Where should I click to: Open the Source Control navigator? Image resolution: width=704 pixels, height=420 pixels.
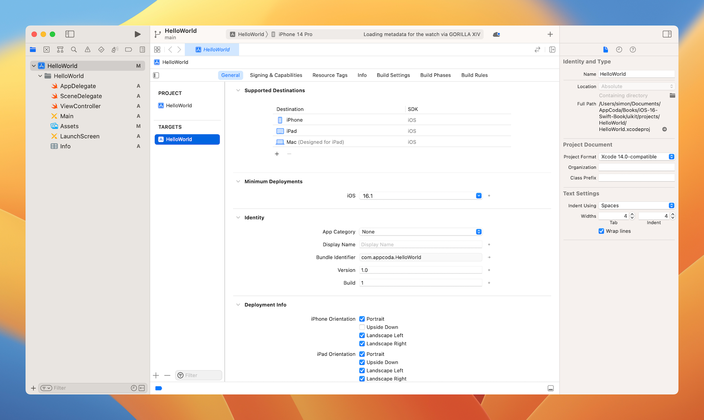tap(46, 49)
